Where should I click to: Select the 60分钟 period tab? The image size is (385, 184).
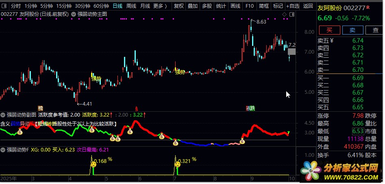click(101, 6)
